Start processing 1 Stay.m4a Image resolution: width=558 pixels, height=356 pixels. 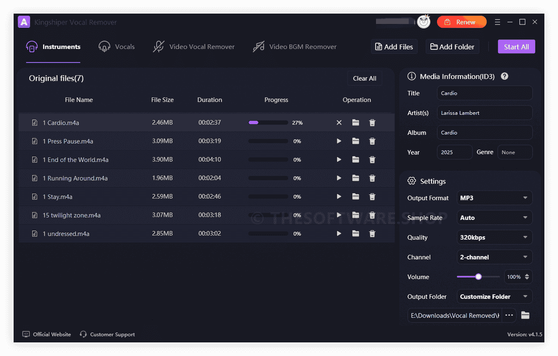click(339, 197)
